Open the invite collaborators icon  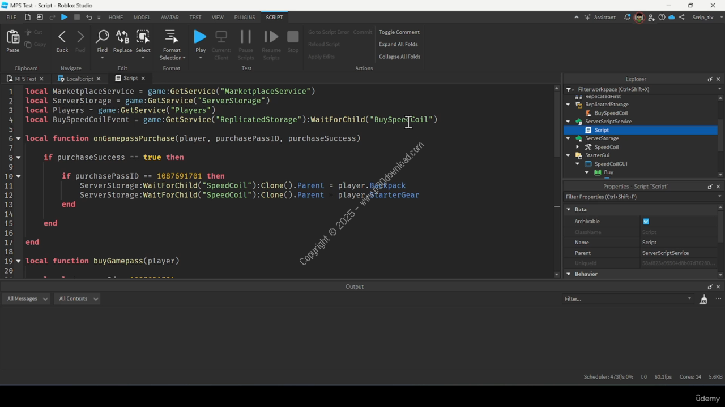point(652,18)
